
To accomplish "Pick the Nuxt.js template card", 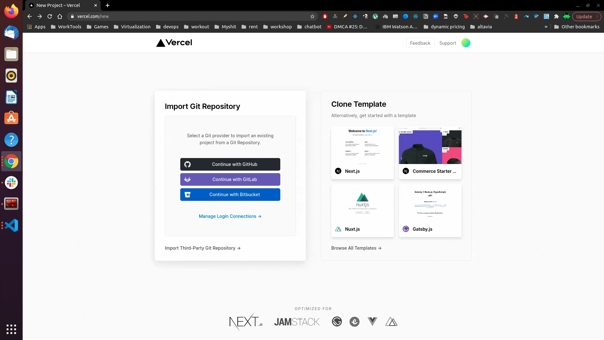I will click(362, 211).
